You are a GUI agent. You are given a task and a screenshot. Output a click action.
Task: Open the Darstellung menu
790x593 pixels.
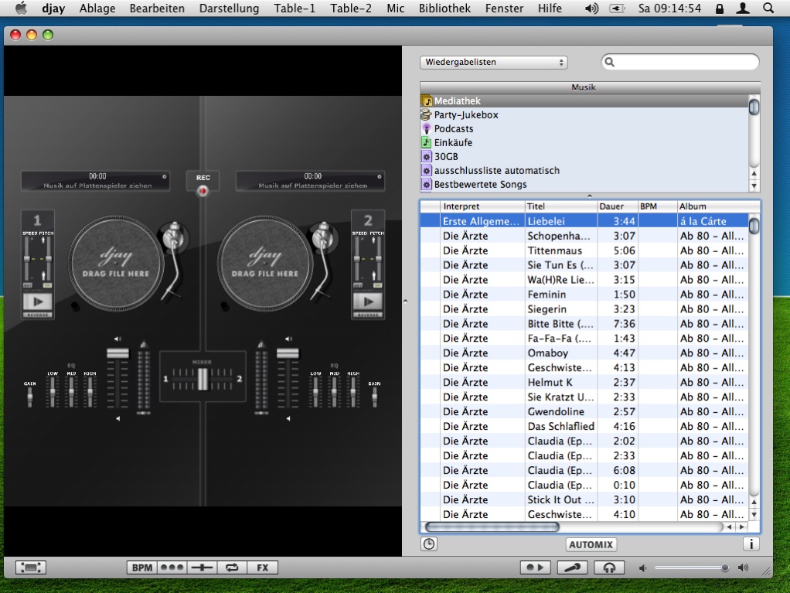click(229, 8)
